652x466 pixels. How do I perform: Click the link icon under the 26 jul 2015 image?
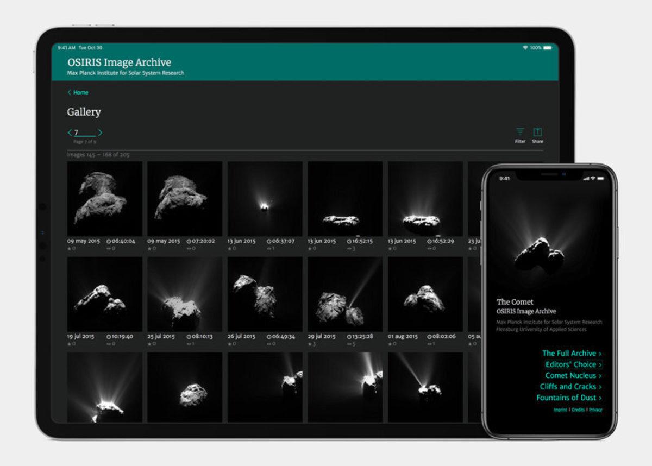(x=268, y=343)
